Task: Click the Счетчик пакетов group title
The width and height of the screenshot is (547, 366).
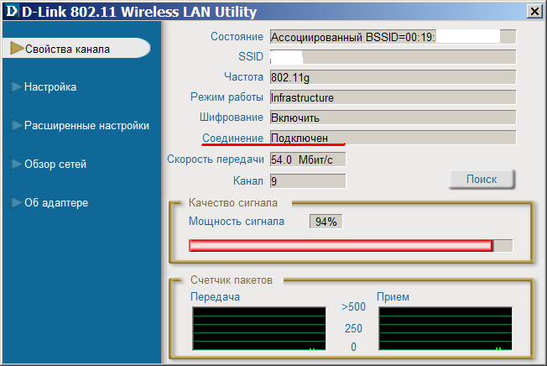Action: pyautogui.click(x=232, y=280)
